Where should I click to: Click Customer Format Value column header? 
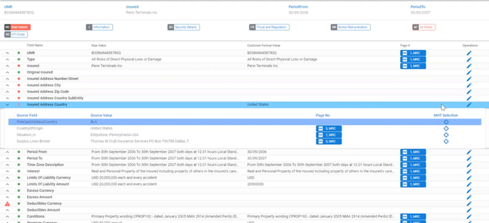[x=264, y=46]
